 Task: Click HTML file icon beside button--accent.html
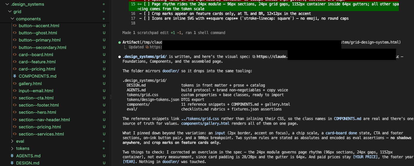point(15,26)
